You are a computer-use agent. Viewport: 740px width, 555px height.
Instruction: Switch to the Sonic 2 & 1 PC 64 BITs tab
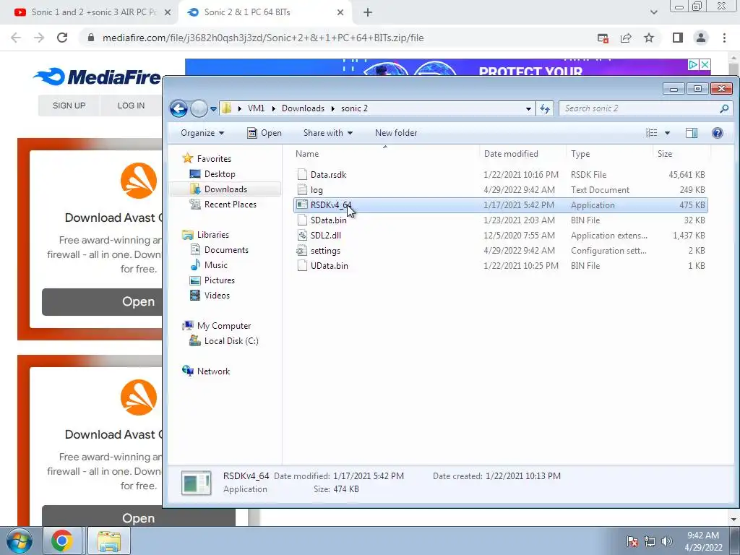tap(264, 12)
